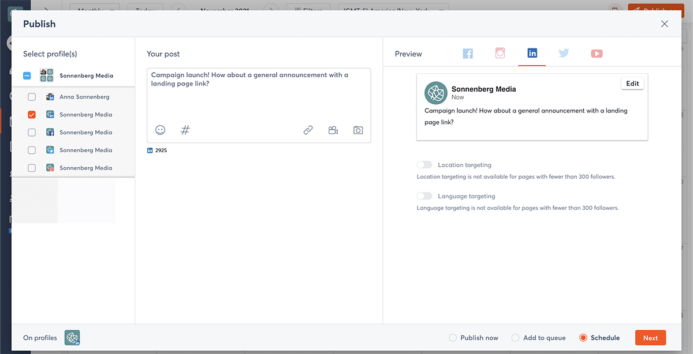Check the Anna Sonnenberg LinkedIn profile
This screenshot has width=693, height=354.
pos(32,97)
